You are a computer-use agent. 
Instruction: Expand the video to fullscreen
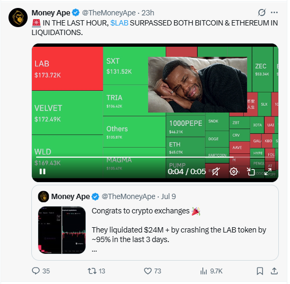(268, 171)
